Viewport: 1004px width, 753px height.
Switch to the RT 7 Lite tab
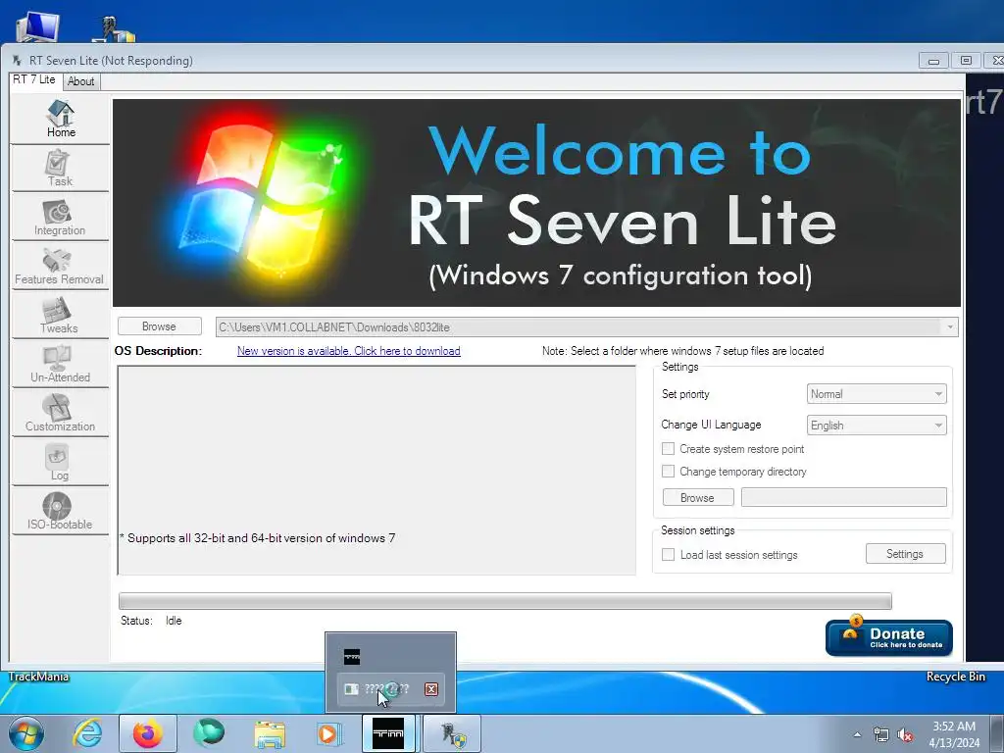pyautogui.click(x=34, y=80)
